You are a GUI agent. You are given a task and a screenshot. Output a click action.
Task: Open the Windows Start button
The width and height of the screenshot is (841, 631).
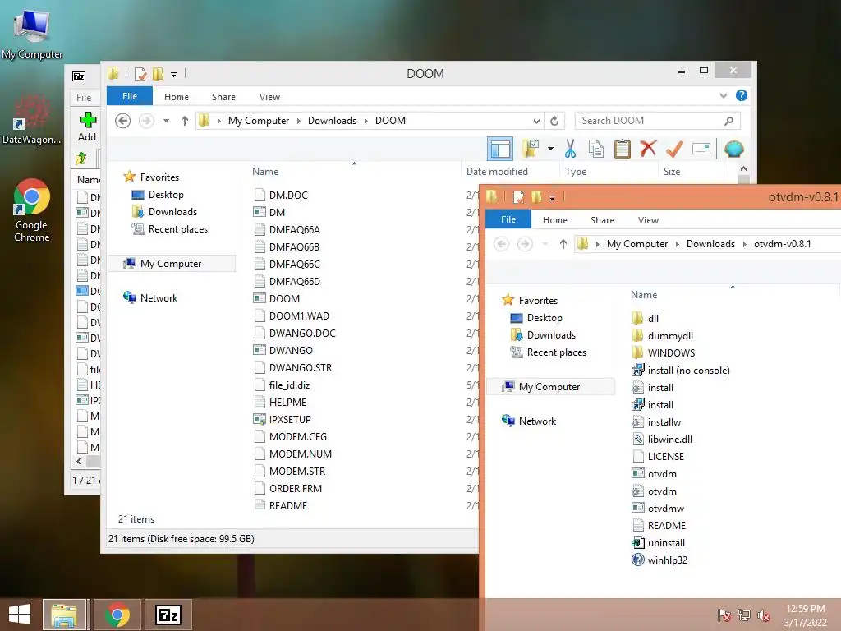(x=20, y=615)
